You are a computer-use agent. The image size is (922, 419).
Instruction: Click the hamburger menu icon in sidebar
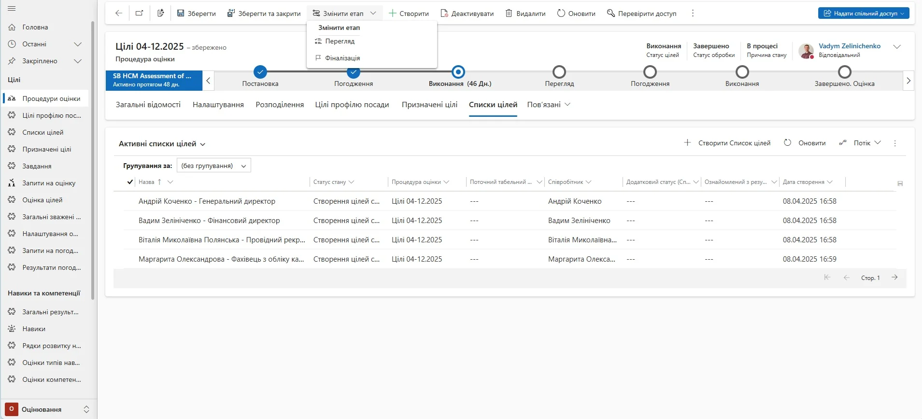pyautogui.click(x=12, y=9)
